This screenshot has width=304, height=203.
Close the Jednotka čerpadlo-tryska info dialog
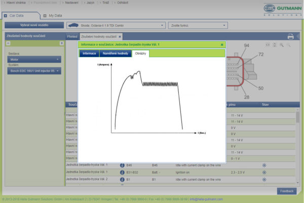coord(222,45)
